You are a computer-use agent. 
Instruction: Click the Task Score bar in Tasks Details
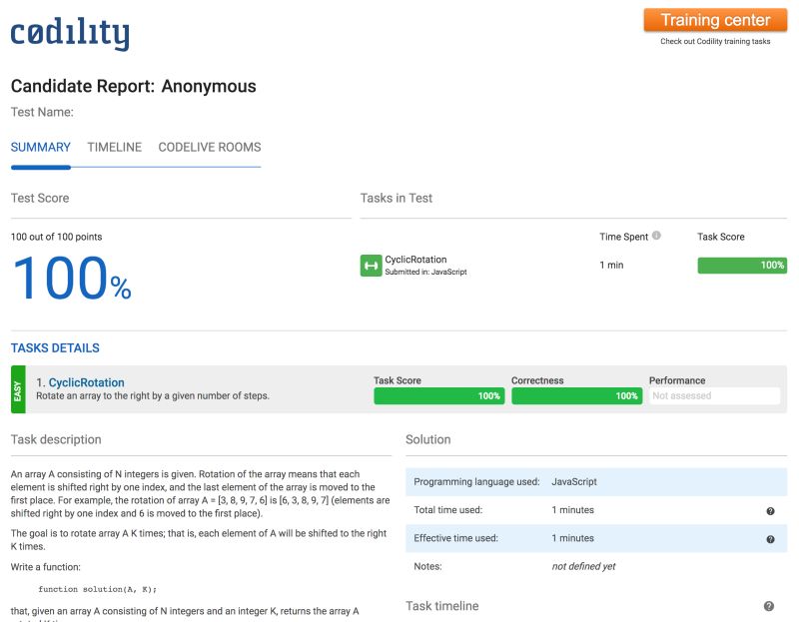click(438, 395)
